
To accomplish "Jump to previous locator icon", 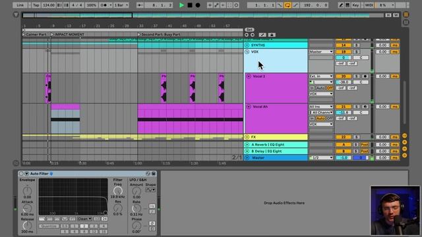I will coord(247,35).
